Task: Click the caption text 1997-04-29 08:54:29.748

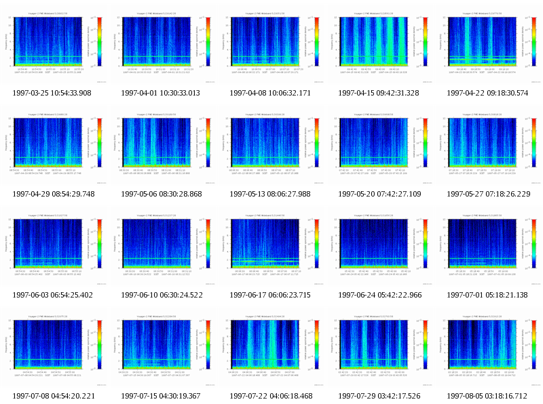Action: pyautogui.click(x=54, y=194)
